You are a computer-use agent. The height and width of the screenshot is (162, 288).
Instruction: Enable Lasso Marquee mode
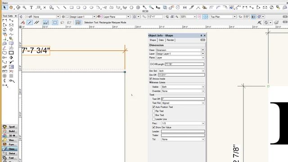[62, 22]
